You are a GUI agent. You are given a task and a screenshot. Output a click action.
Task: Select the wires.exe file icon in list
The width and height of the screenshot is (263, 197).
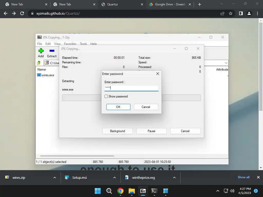coord(39,75)
